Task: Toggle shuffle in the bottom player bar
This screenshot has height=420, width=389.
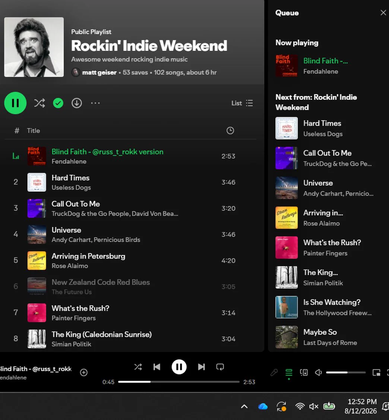Action: click(x=138, y=367)
